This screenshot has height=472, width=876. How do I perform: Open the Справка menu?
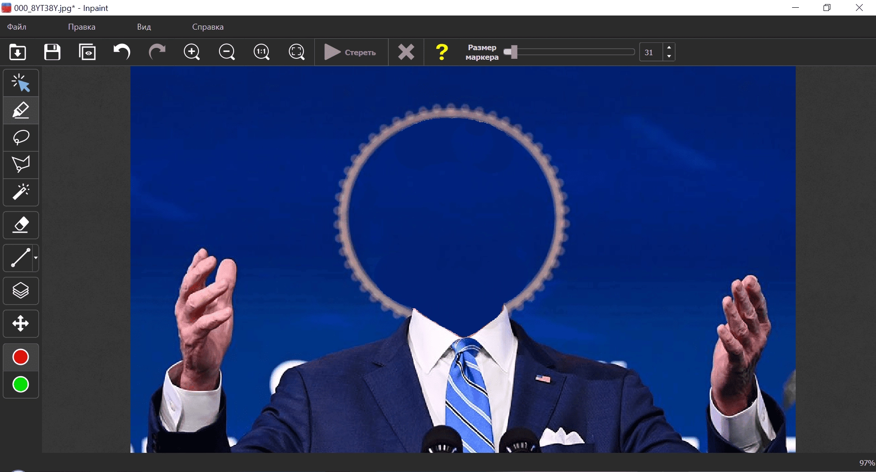click(x=208, y=27)
